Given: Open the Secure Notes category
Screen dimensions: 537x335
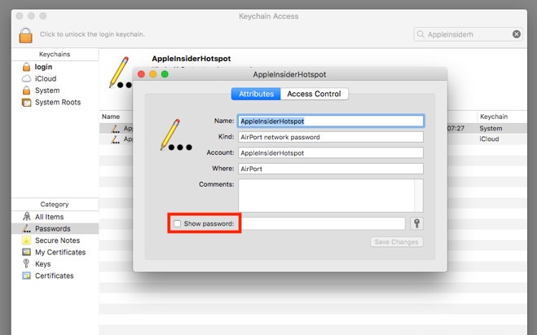Looking at the screenshot, I should point(57,240).
